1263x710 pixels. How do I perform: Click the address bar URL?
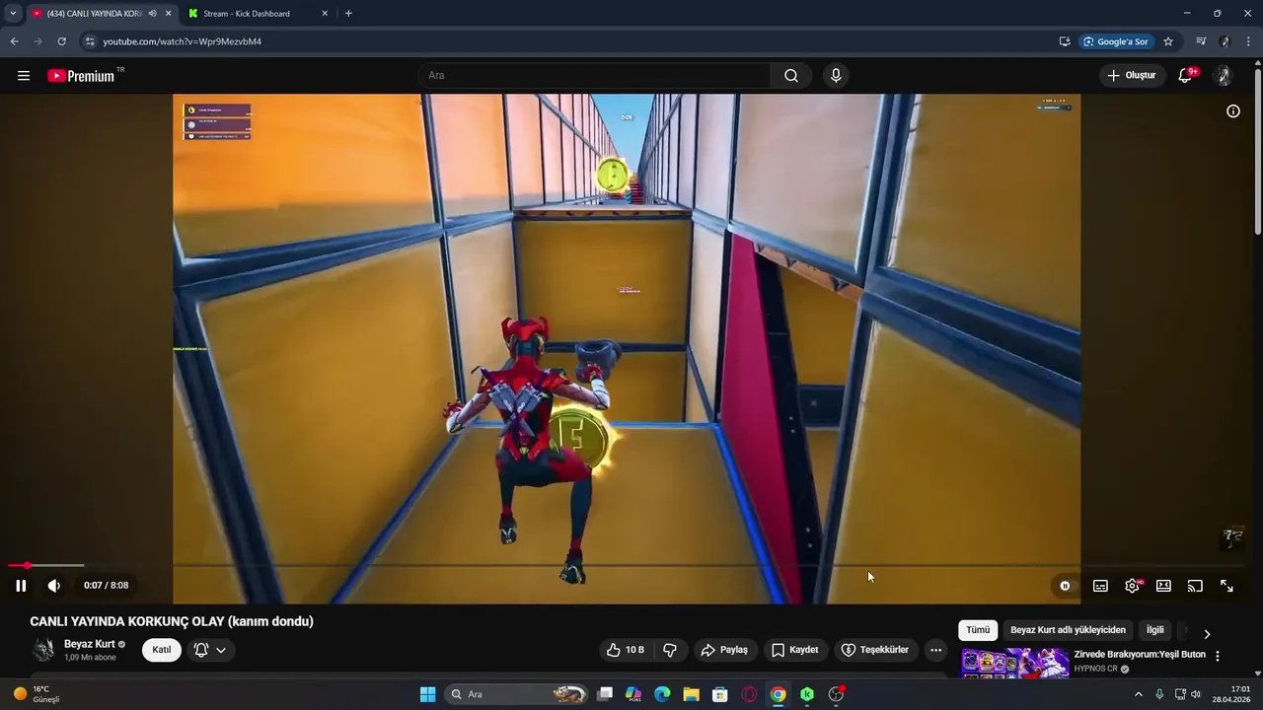click(182, 41)
